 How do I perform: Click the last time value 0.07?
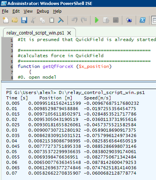[x=11, y=173]
